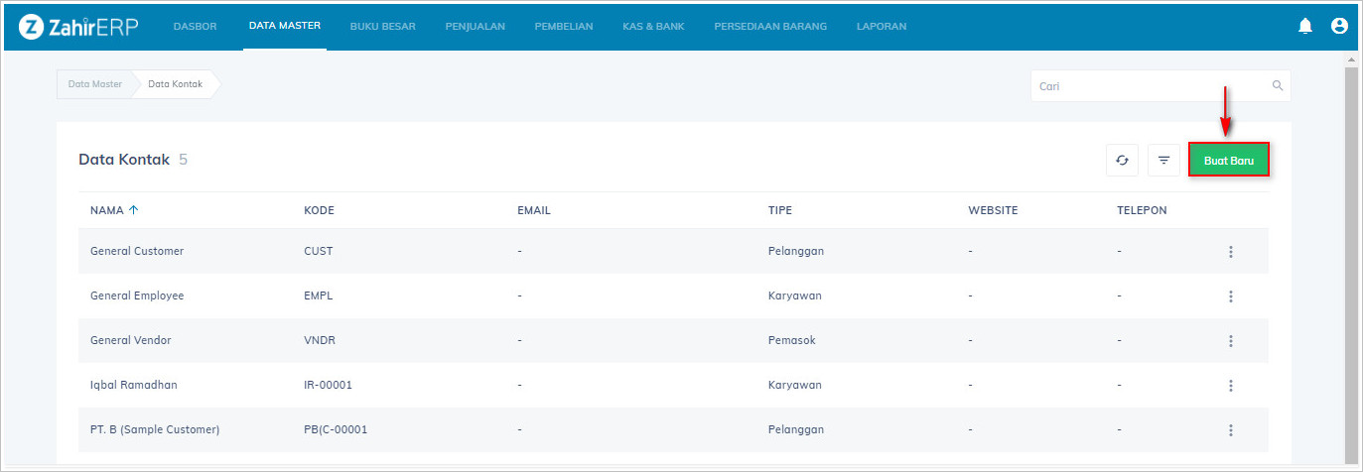
Task: Open three-dot menu for PT. B row
Action: 1230,430
